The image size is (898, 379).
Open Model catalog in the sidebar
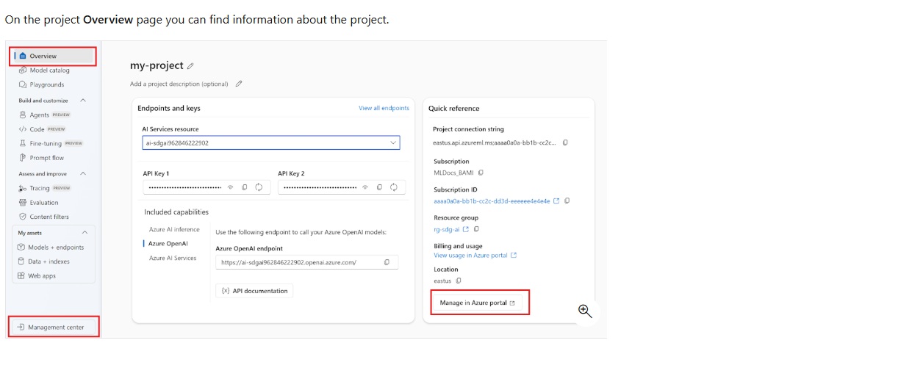click(x=49, y=71)
